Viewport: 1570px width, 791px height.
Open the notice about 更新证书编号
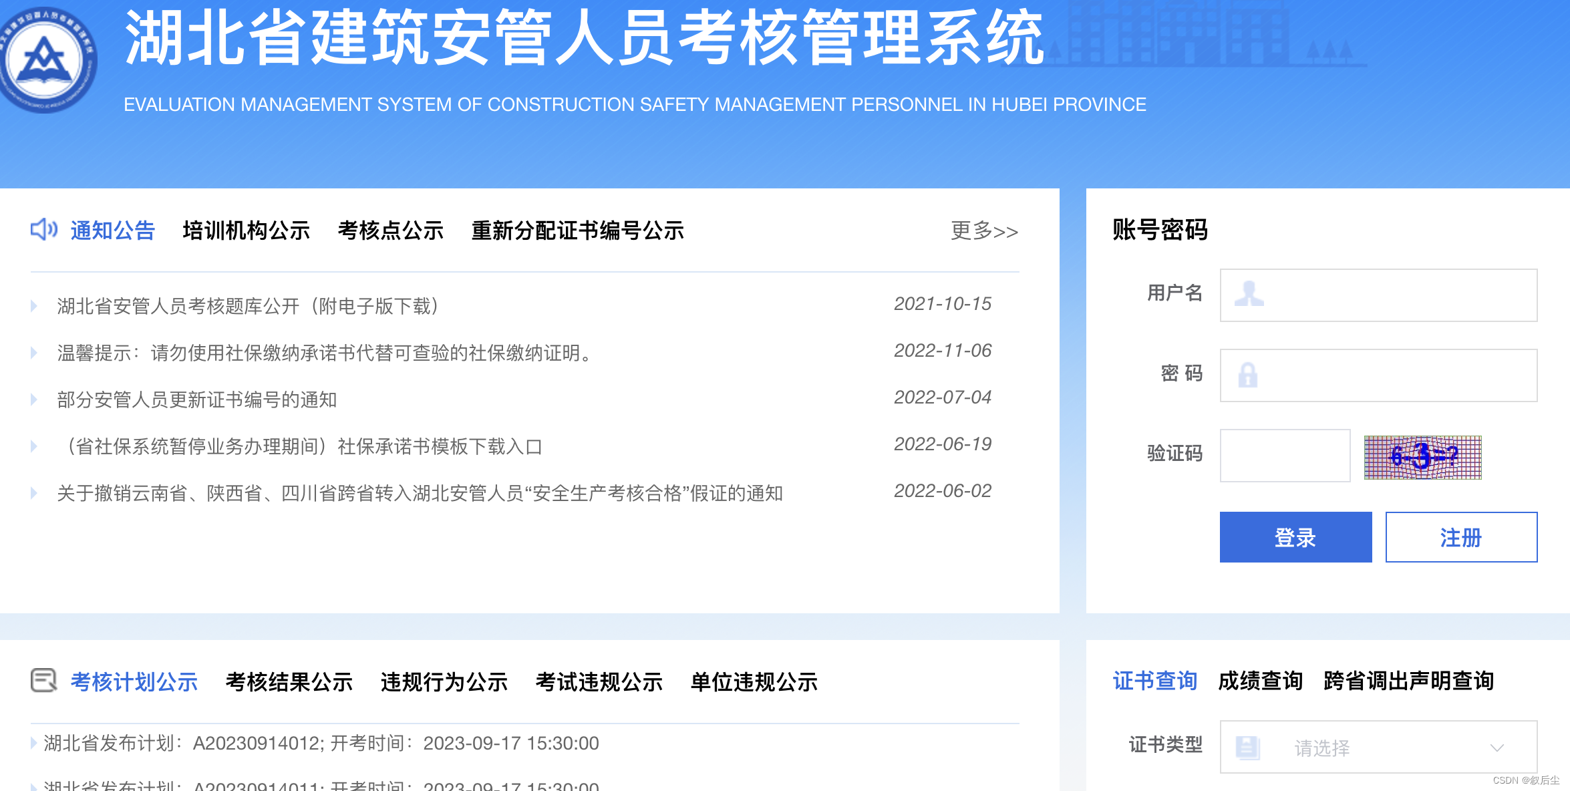197,400
